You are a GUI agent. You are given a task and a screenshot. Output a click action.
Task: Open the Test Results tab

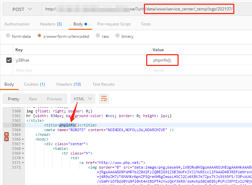[x=103, y=84]
